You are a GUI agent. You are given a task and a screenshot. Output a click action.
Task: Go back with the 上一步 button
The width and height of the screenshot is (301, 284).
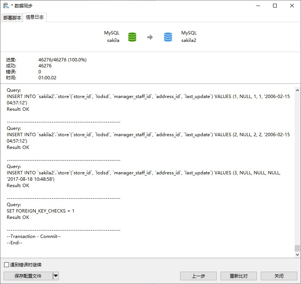(198, 276)
